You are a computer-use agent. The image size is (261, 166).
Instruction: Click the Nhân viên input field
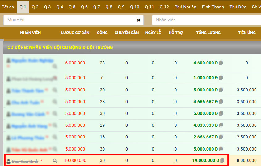pos(207,20)
